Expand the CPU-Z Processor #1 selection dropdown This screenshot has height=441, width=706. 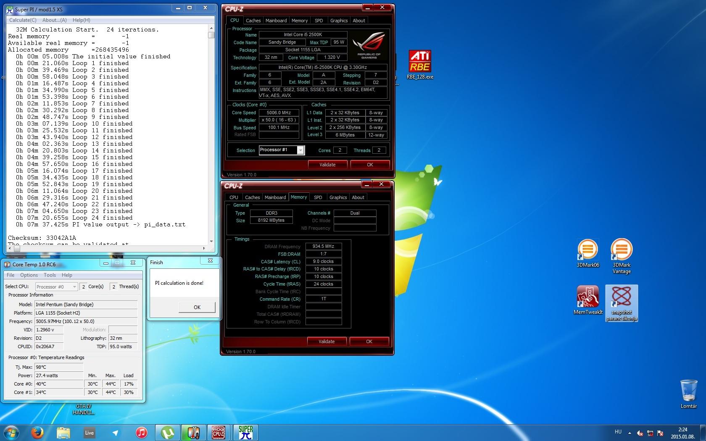coord(300,150)
